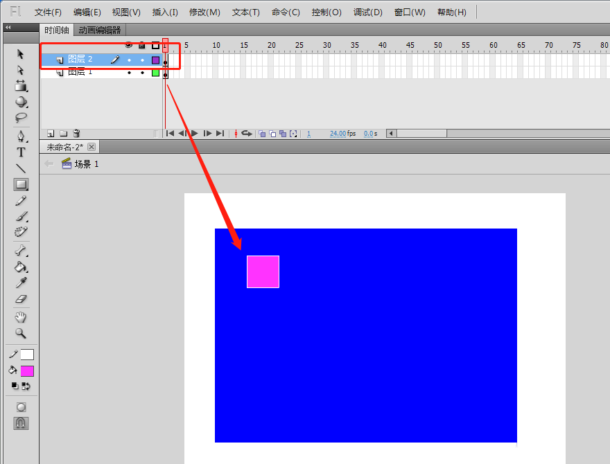Select the Zoom magnifier tool
610x464 pixels.
21,333
